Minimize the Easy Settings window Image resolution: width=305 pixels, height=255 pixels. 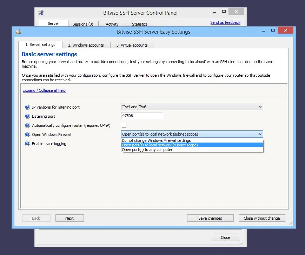click(264, 31)
